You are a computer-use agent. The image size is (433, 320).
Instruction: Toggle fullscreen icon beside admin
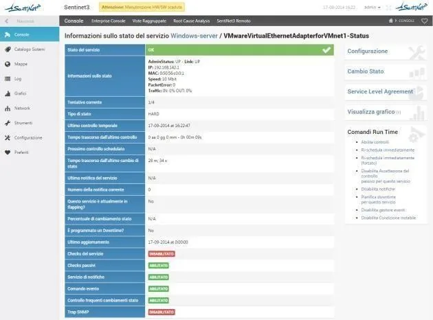pyautogui.click(x=388, y=8)
